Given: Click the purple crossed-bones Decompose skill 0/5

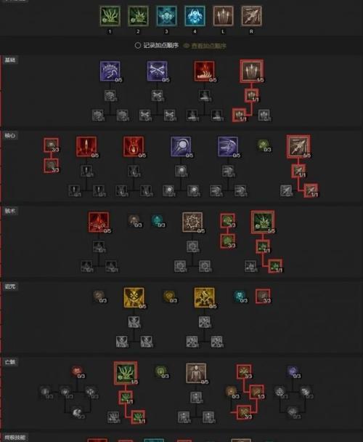Looking at the screenshot, I should point(157,71).
